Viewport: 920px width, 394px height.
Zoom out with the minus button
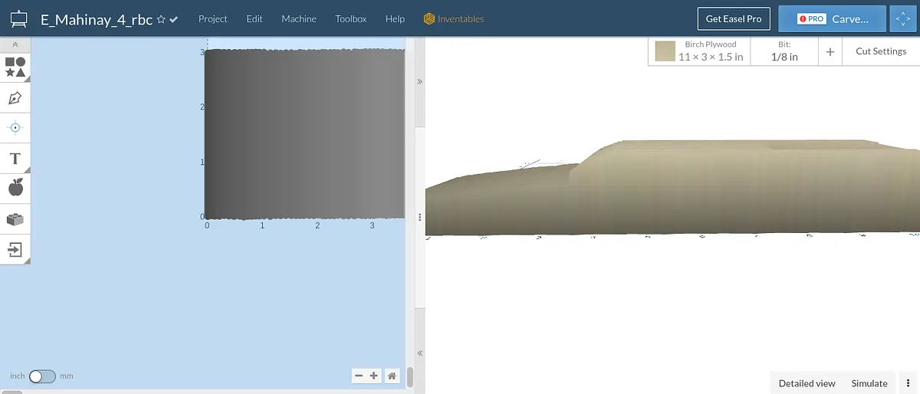coord(359,376)
